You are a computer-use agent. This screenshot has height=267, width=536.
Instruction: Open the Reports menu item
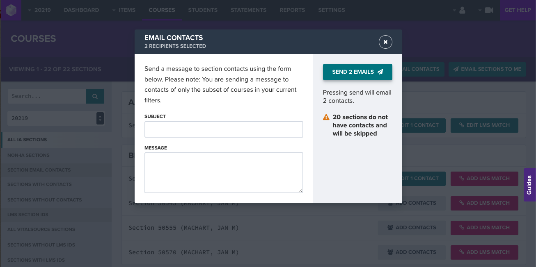click(x=292, y=10)
